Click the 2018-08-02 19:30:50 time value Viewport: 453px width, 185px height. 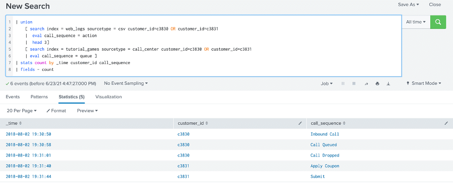(28, 134)
